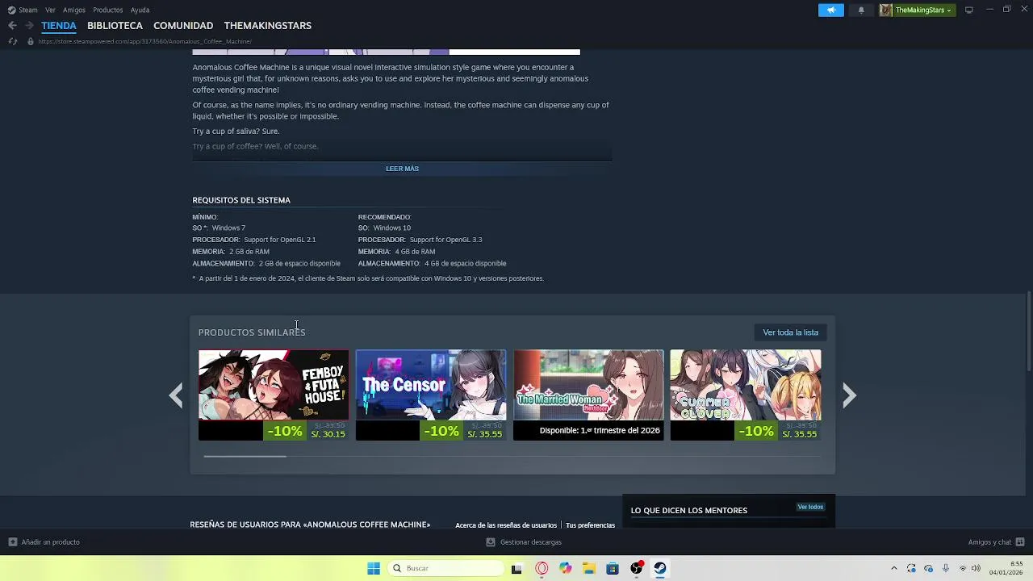Open OBS Studio from the taskbar
This screenshot has width=1033, height=581.
pyautogui.click(x=637, y=568)
